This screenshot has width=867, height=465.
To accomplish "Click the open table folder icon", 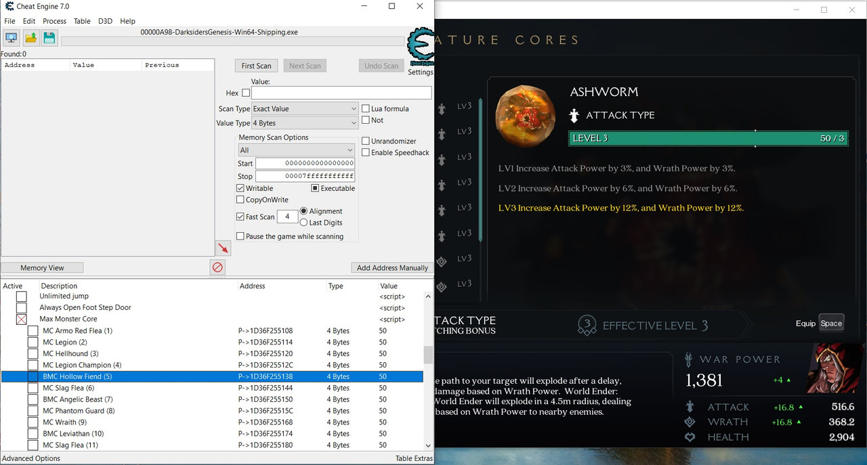I will pyautogui.click(x=30, y=37).
